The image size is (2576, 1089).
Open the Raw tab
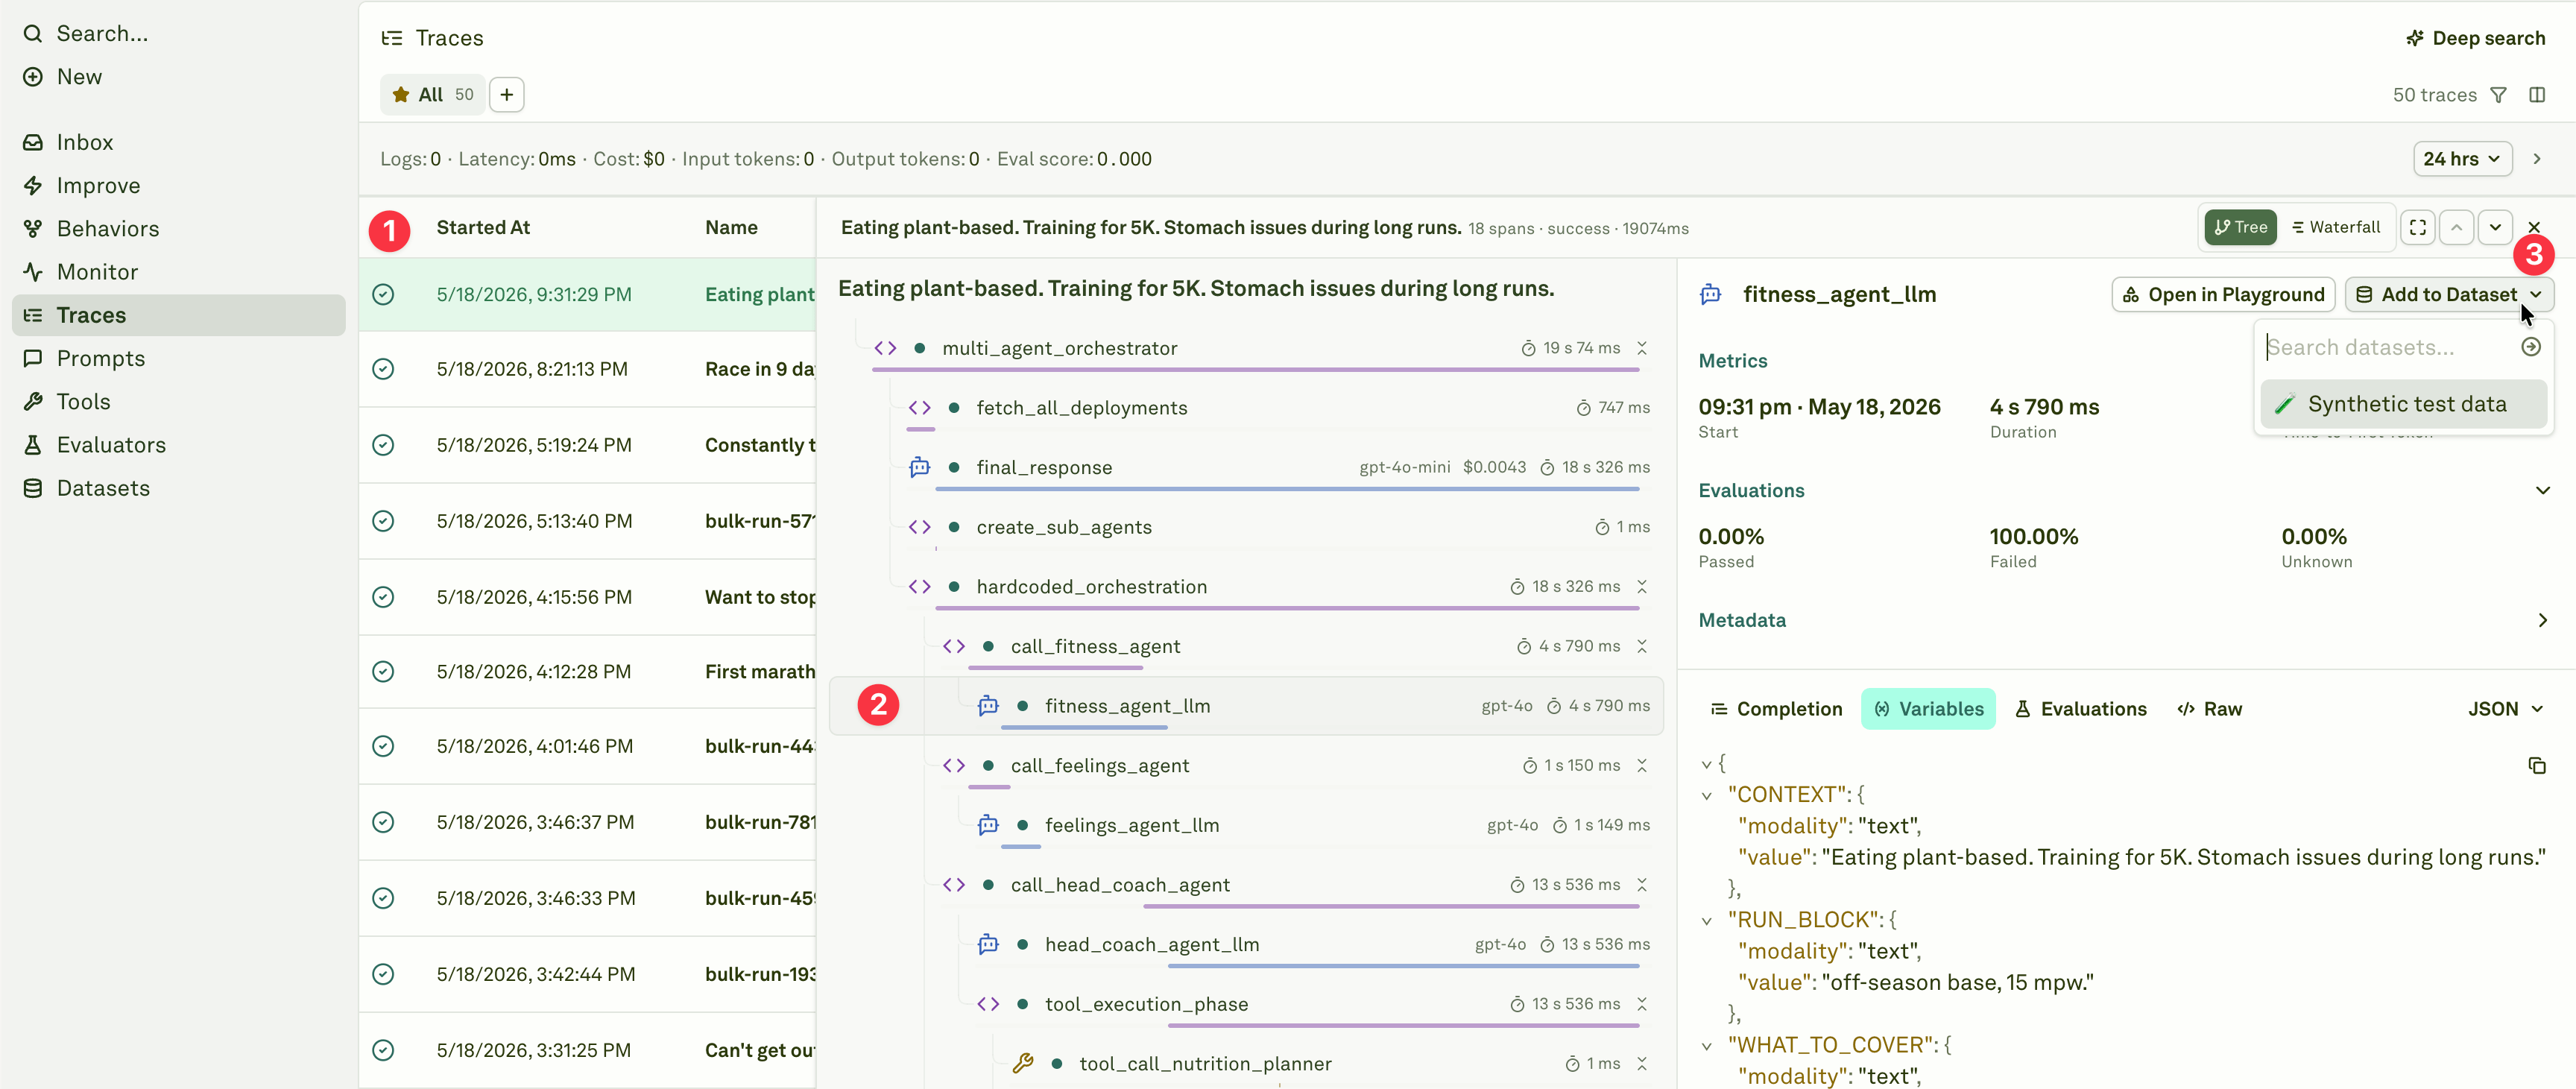click(2210, 708)
